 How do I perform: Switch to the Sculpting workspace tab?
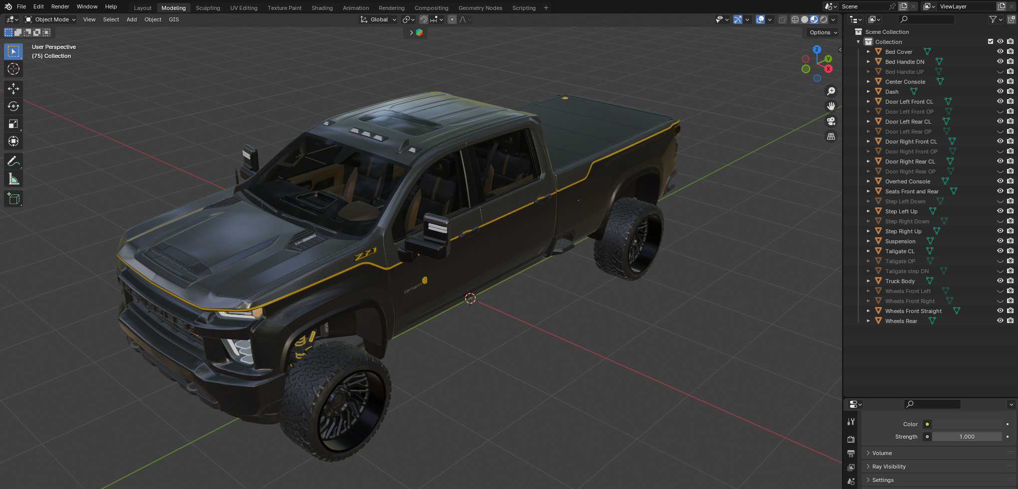click(208, 8)
